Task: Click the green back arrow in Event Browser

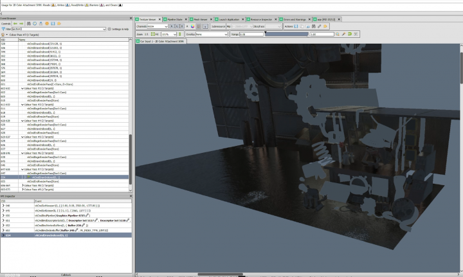Action: 15,24
